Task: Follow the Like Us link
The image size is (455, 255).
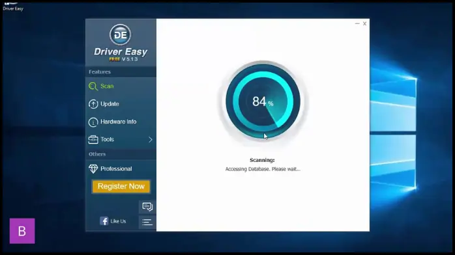Action: point(118,221)
